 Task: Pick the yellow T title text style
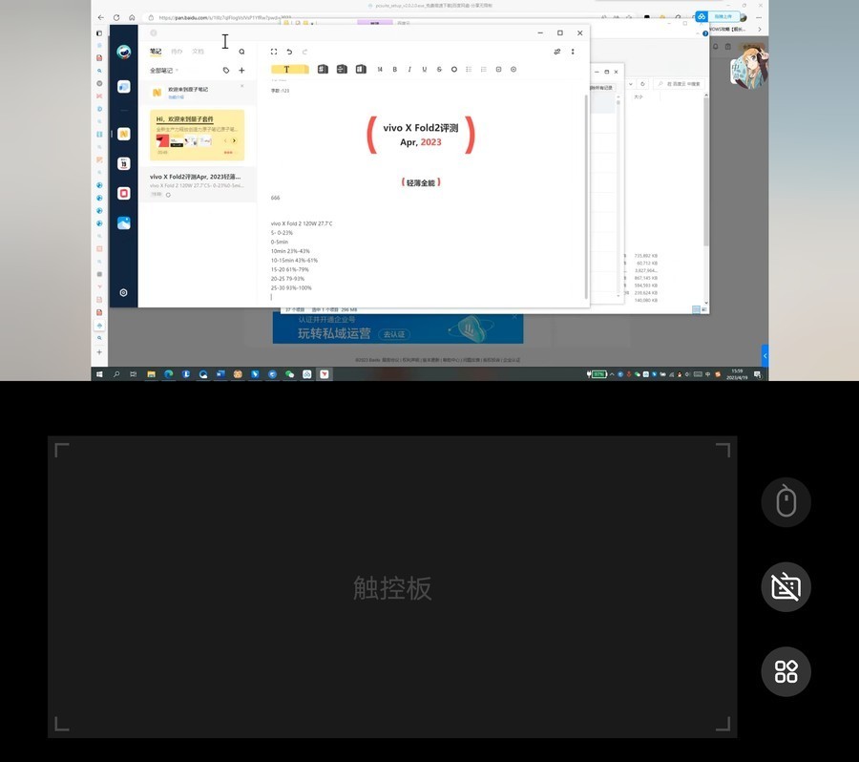290,69
